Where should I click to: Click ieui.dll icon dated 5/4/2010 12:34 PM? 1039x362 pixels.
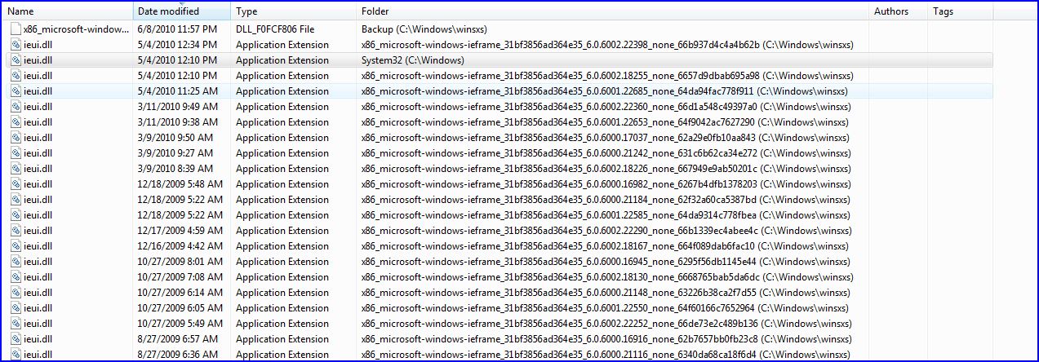pyautogui.click(x=16, y=45)
